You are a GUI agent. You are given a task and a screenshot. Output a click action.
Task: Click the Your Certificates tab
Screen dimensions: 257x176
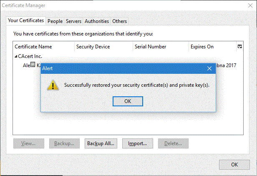[26, 21]
